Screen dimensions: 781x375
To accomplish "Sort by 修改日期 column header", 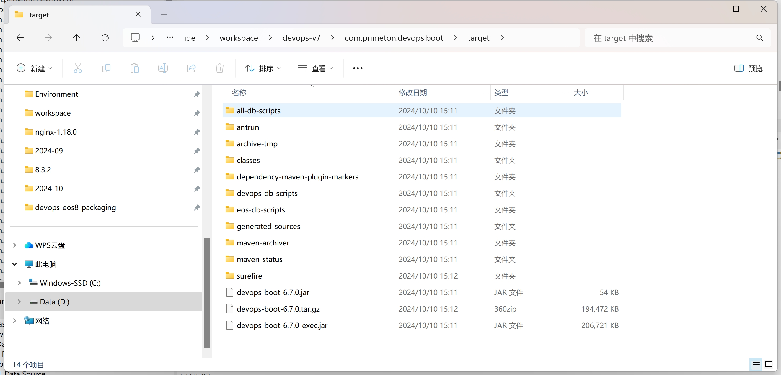I will 412,92.
